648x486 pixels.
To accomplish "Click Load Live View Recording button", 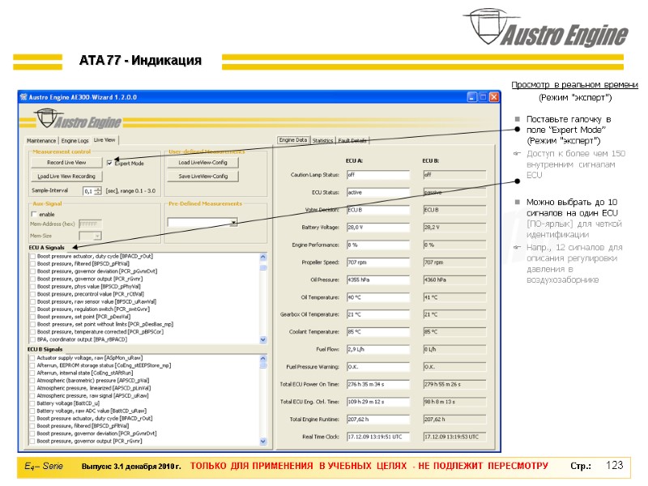I will (66, 176).
